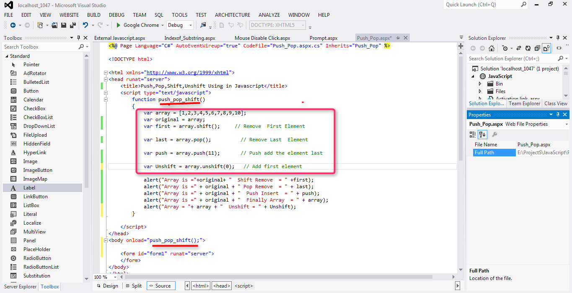Image resolution: width=572 pixels, height=293 pixels.
Task: Click the Undo toolbar arrow
Action: click(x=85, y=25)
